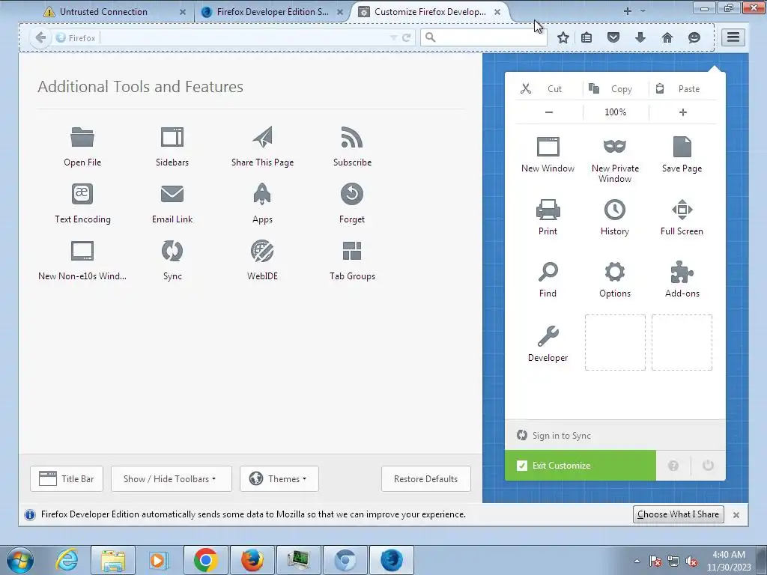Open the hamburger menu button
The image size is (767, 575).
point(733,37)
